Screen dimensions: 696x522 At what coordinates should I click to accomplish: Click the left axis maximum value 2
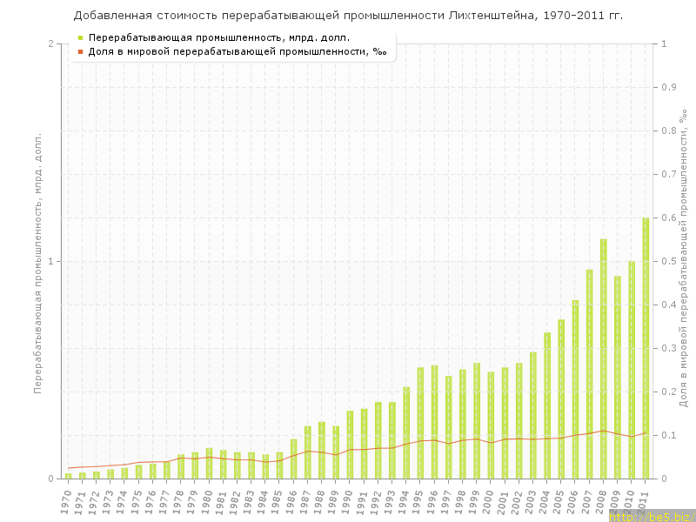[x=50, y=43]
